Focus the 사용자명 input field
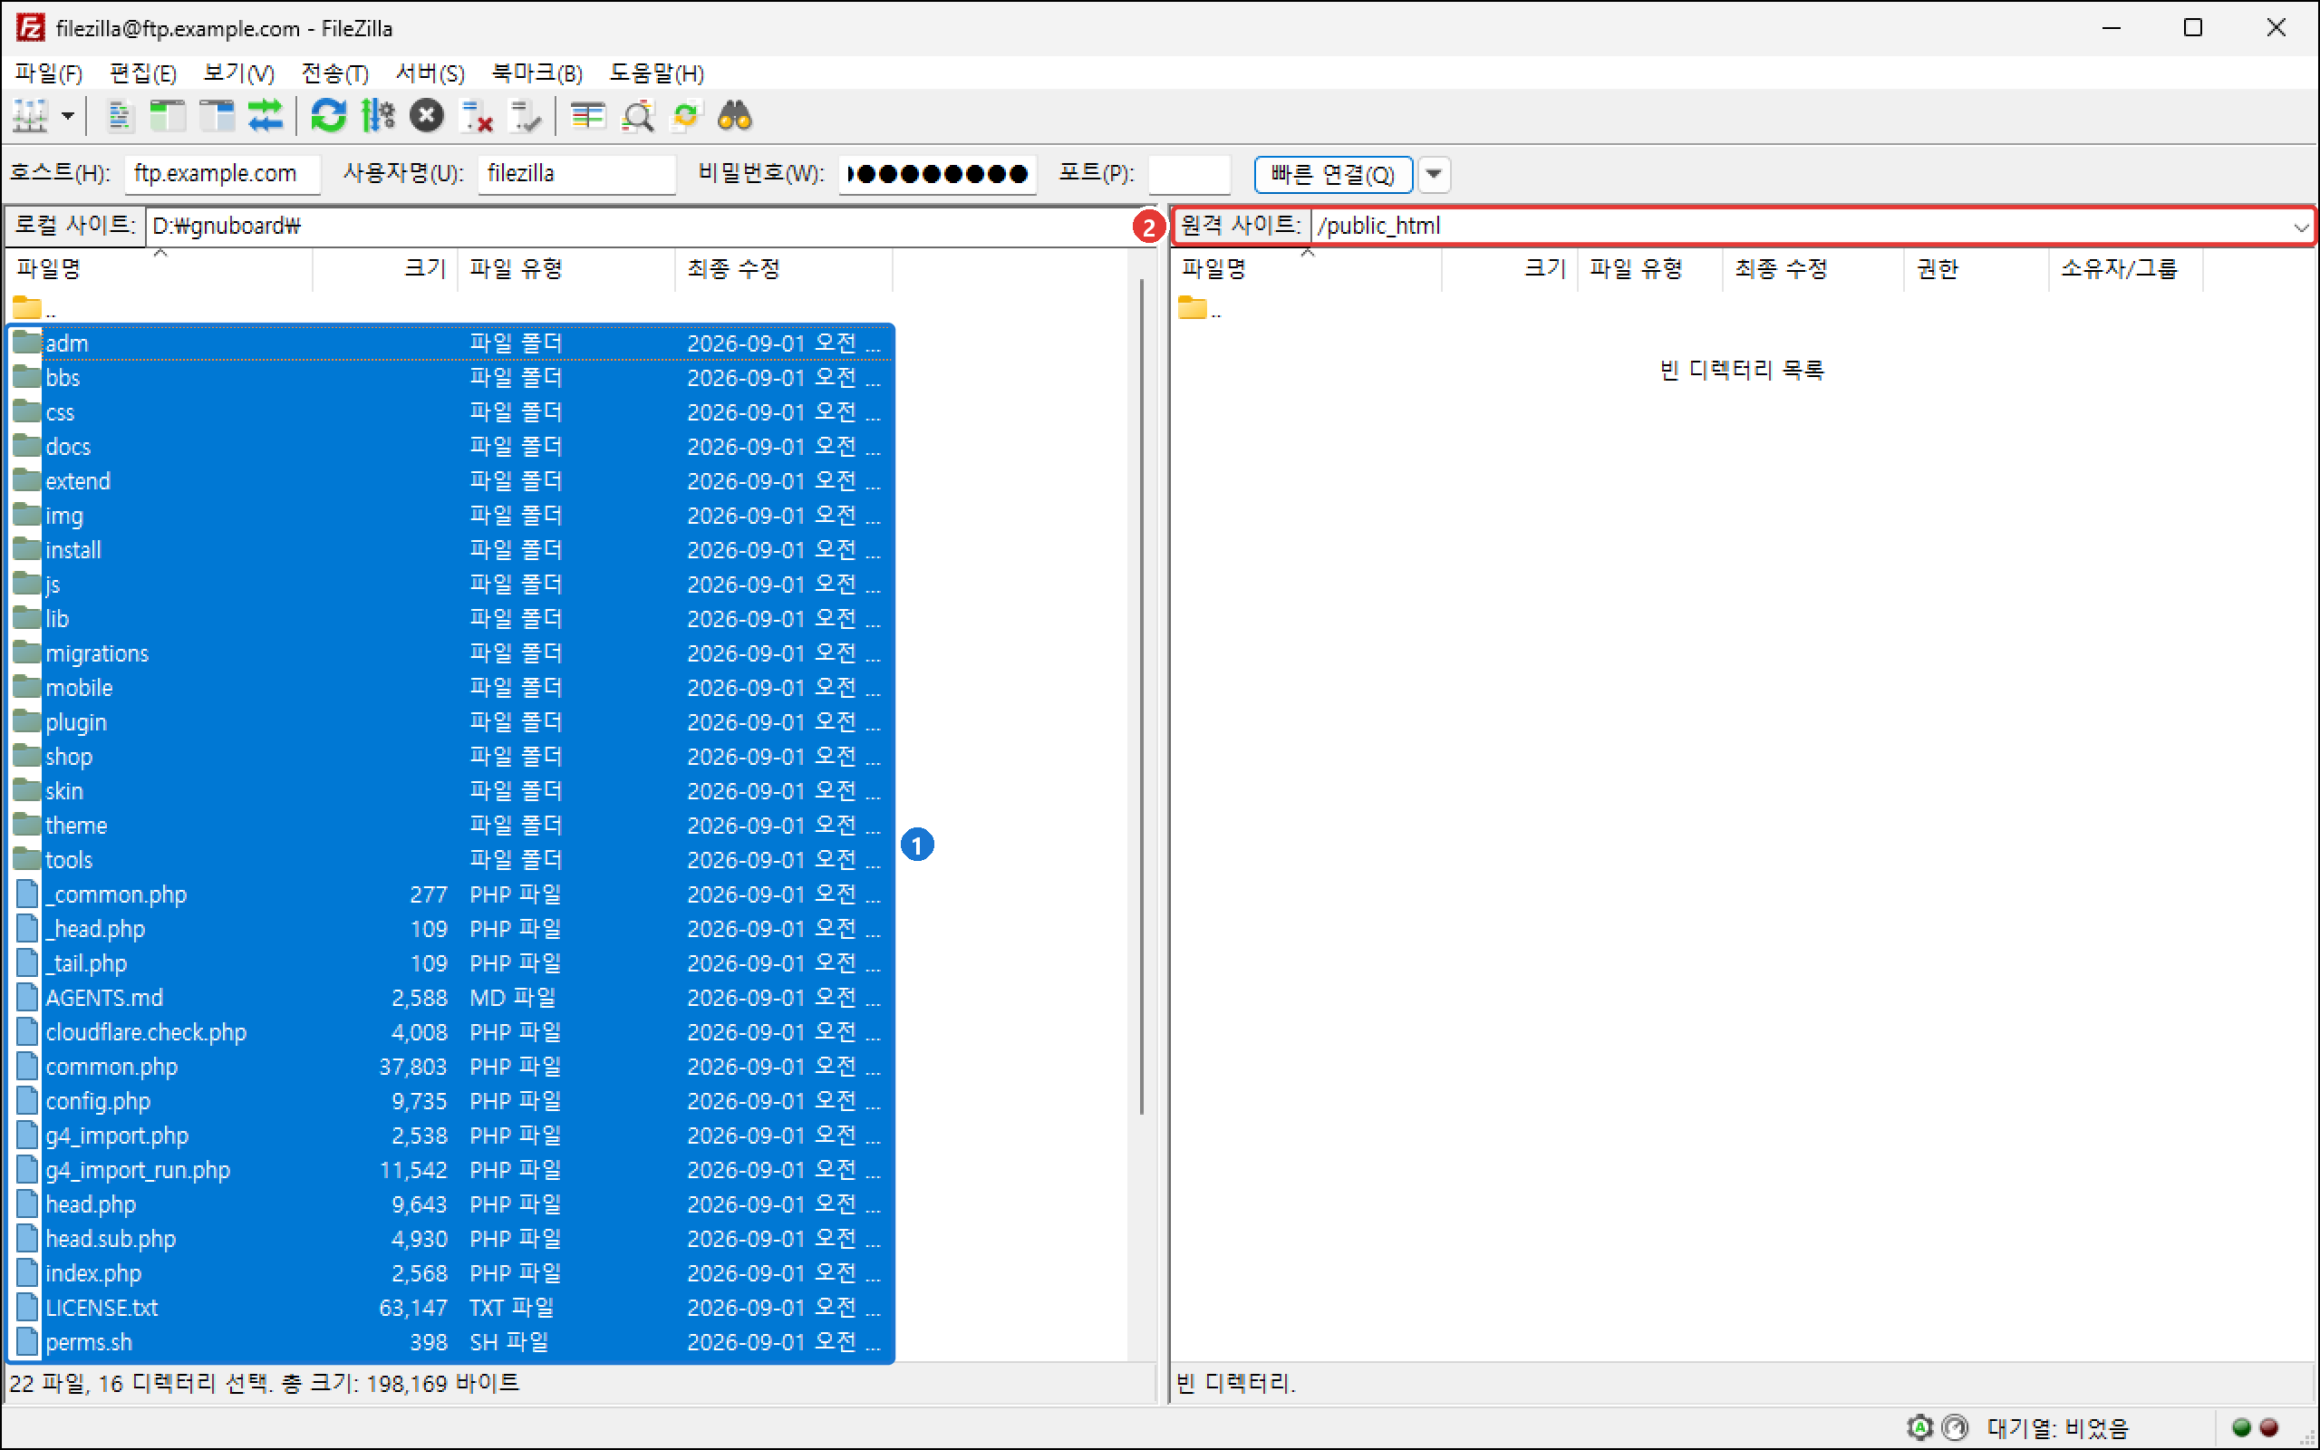 point(576,174)
